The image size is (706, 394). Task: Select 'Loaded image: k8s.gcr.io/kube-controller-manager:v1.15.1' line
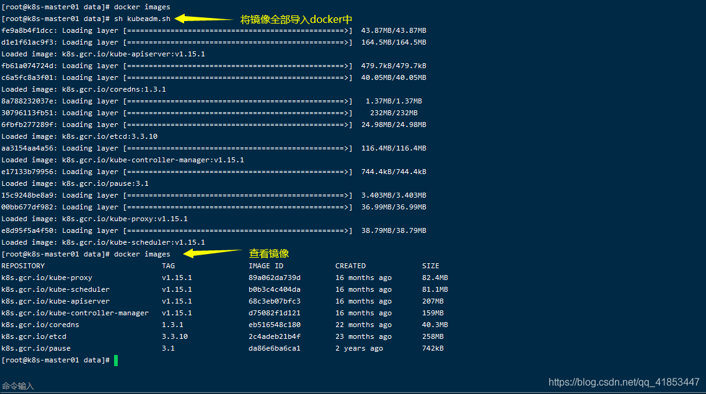pos(123,160)
